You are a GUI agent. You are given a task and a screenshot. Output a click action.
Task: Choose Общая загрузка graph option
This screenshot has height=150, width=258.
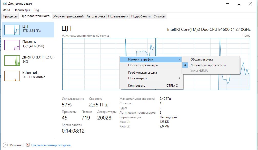(x=202, y=59)
